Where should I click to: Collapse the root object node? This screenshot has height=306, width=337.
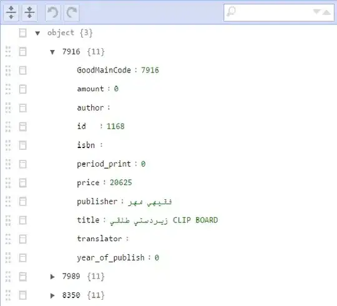coord(37,33)
